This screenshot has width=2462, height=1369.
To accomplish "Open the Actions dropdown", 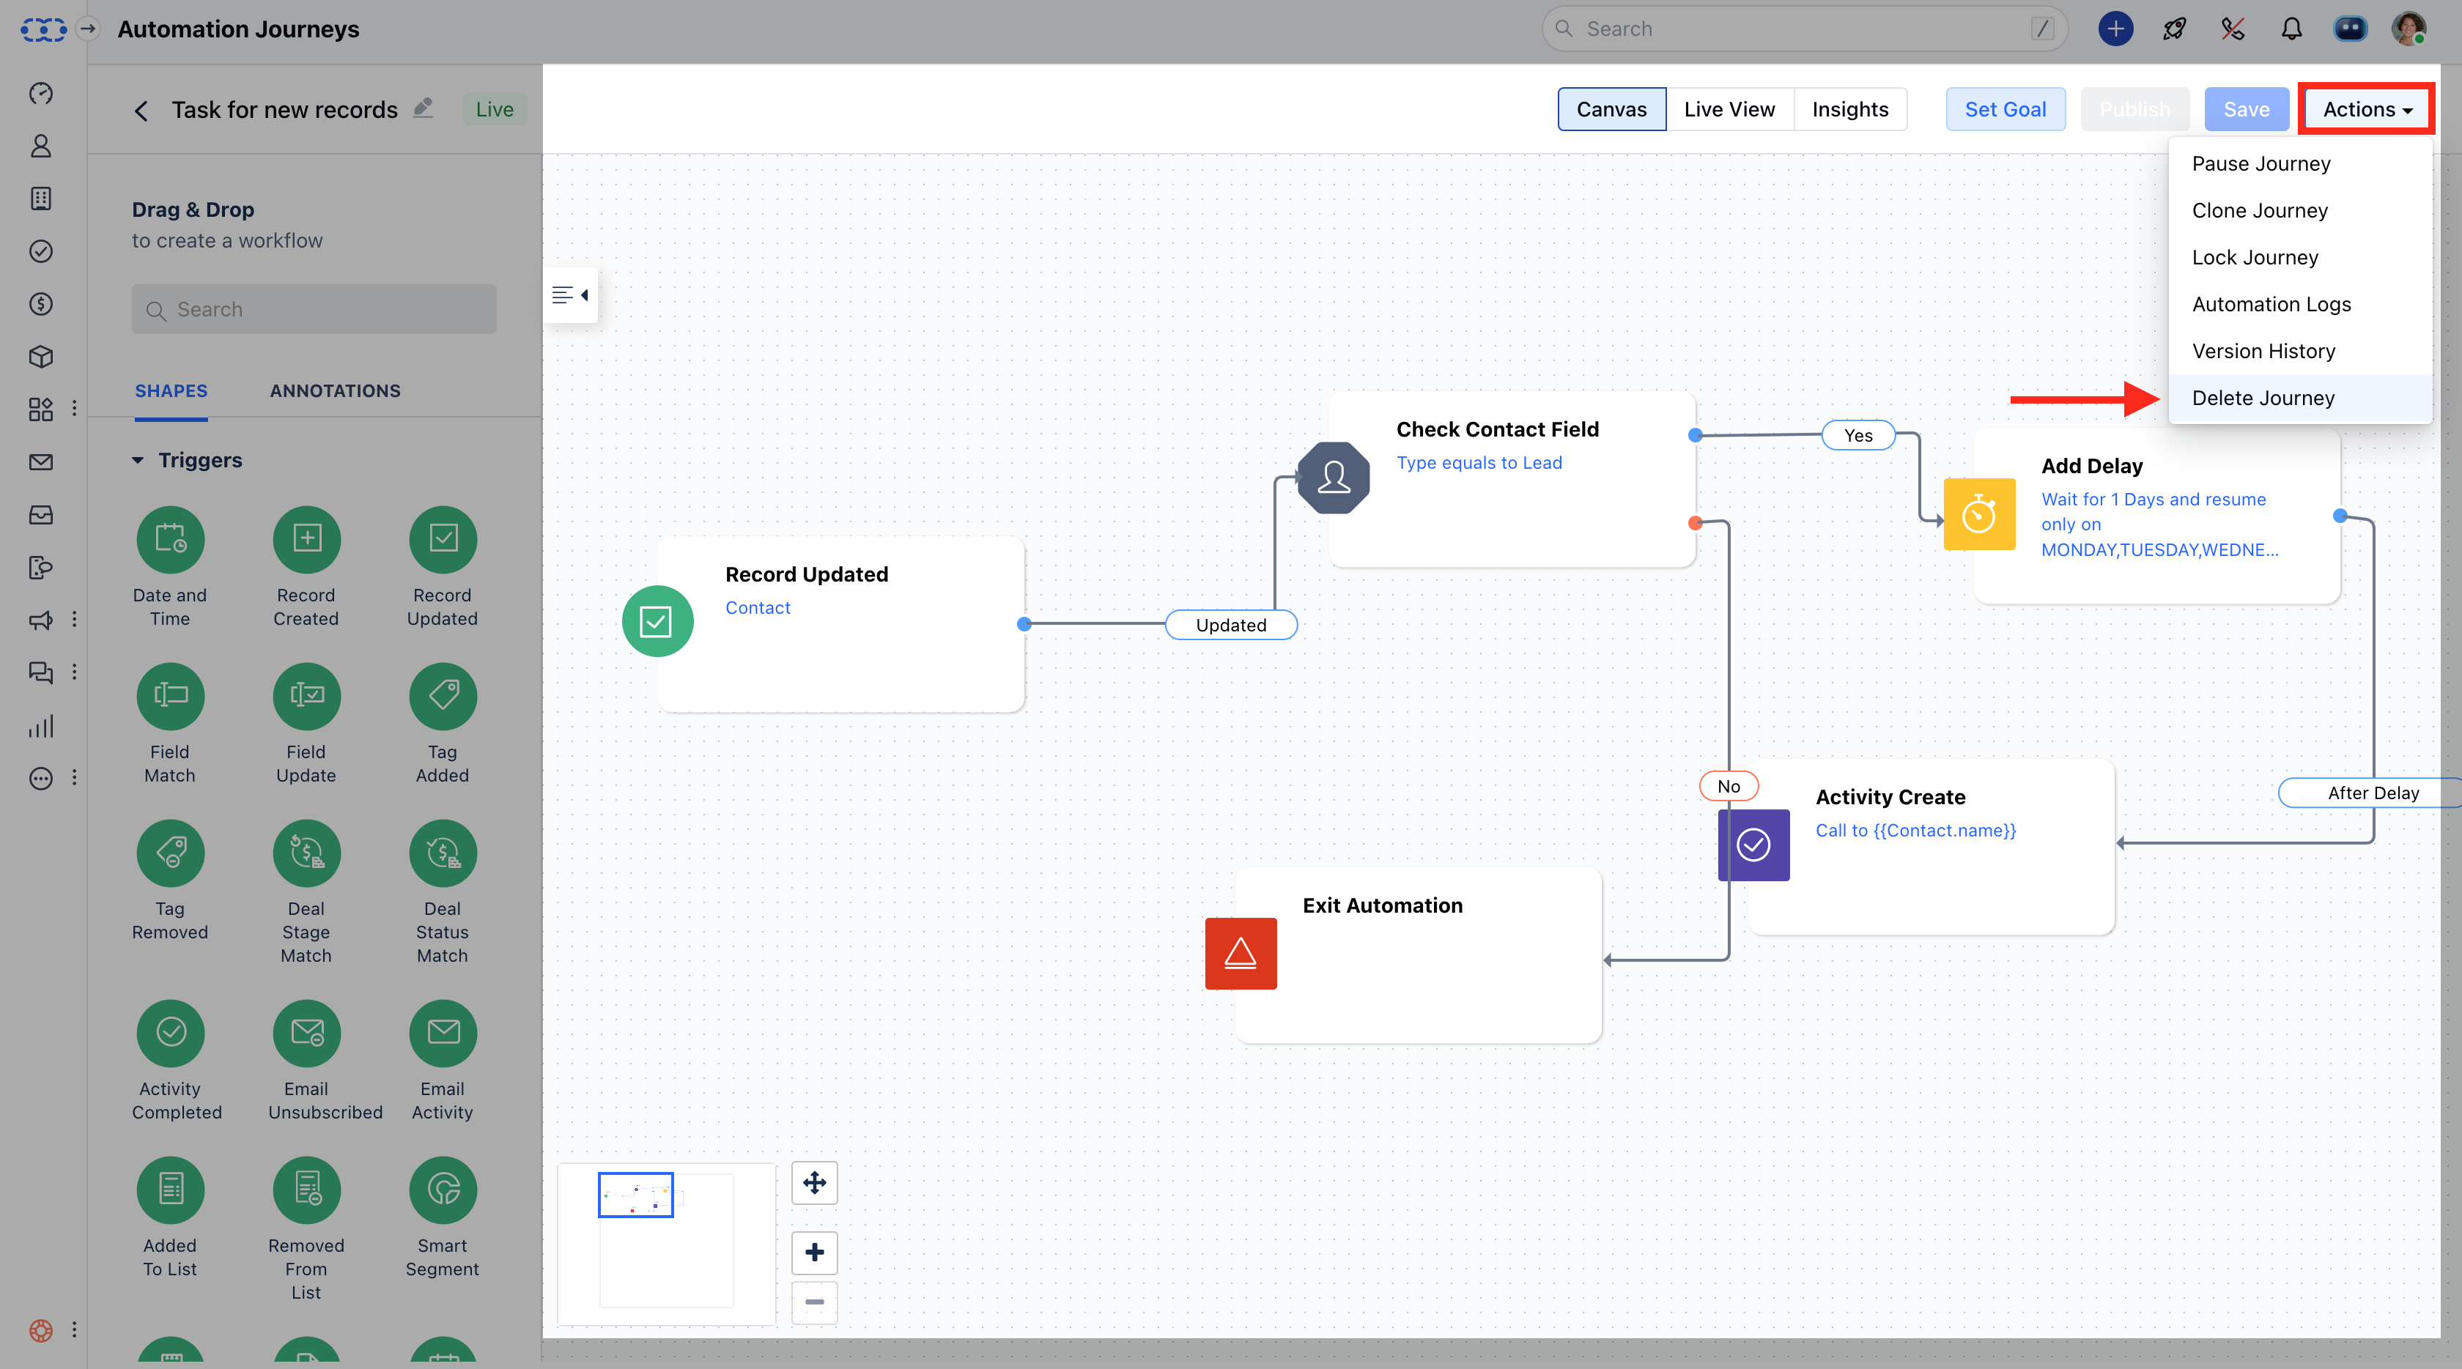I will point(2367,109).
